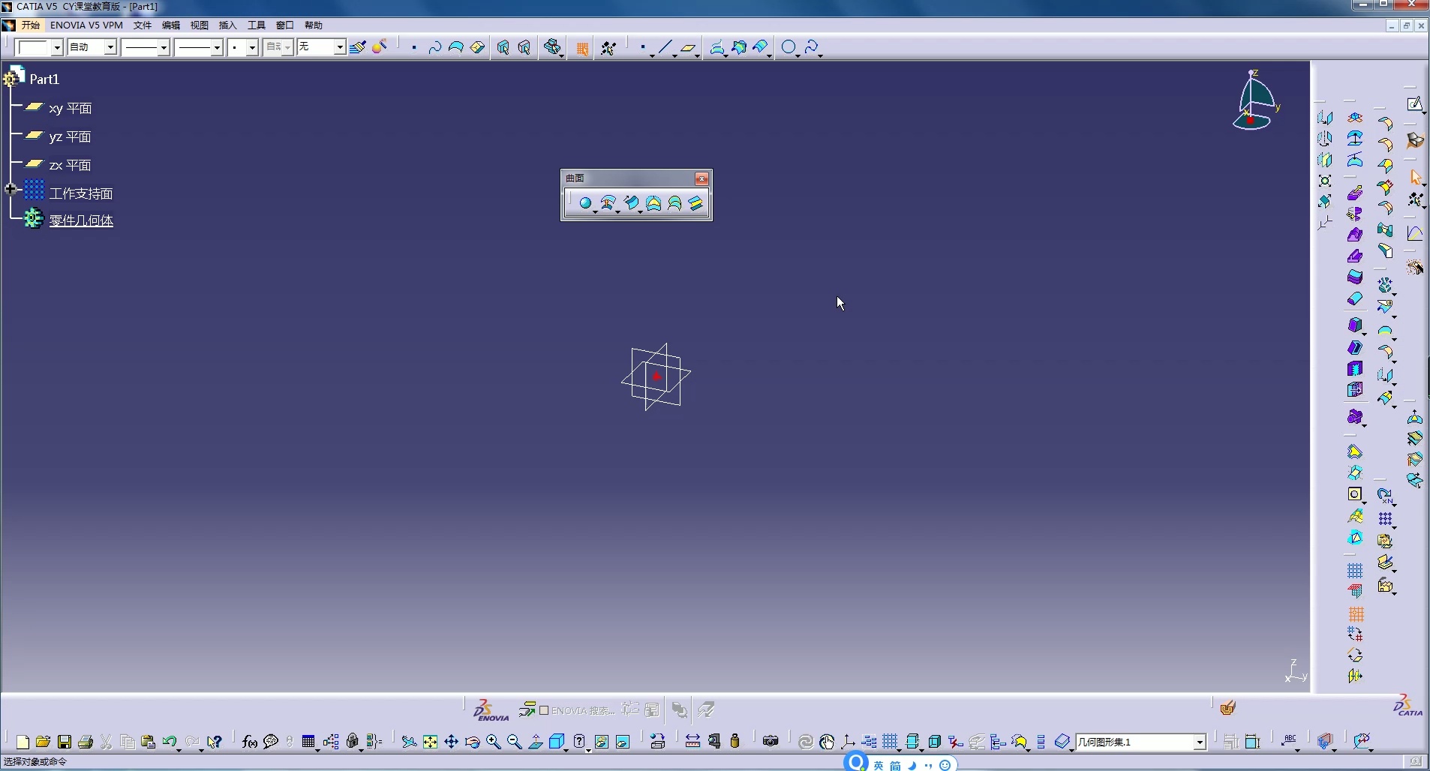1430x771 pixels.
Task: Select the Pan view tool
Action: 451,742
